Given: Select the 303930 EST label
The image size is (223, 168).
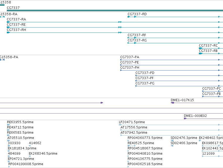Looking at the screenshot, I should pyautogui.click(x=14, y=143).
